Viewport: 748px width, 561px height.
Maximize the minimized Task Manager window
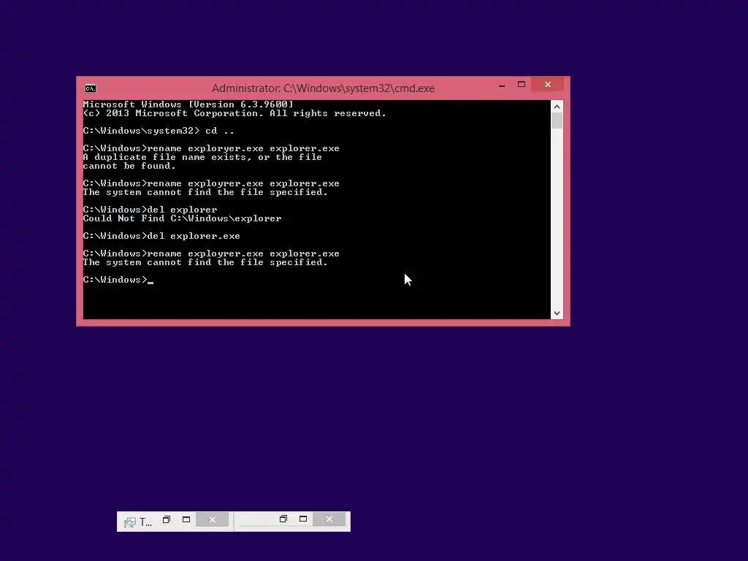tap(186, 519)
